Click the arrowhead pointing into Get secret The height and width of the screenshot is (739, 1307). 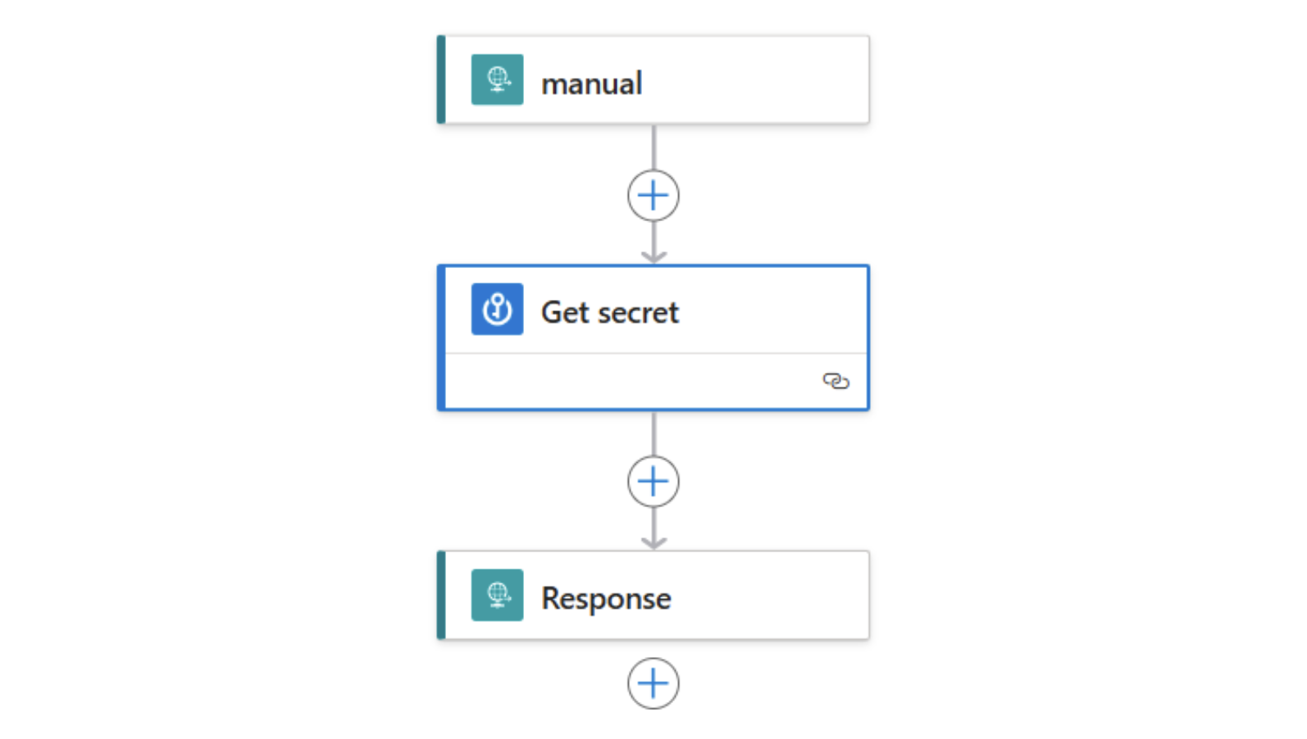click(x=653, y=257)
